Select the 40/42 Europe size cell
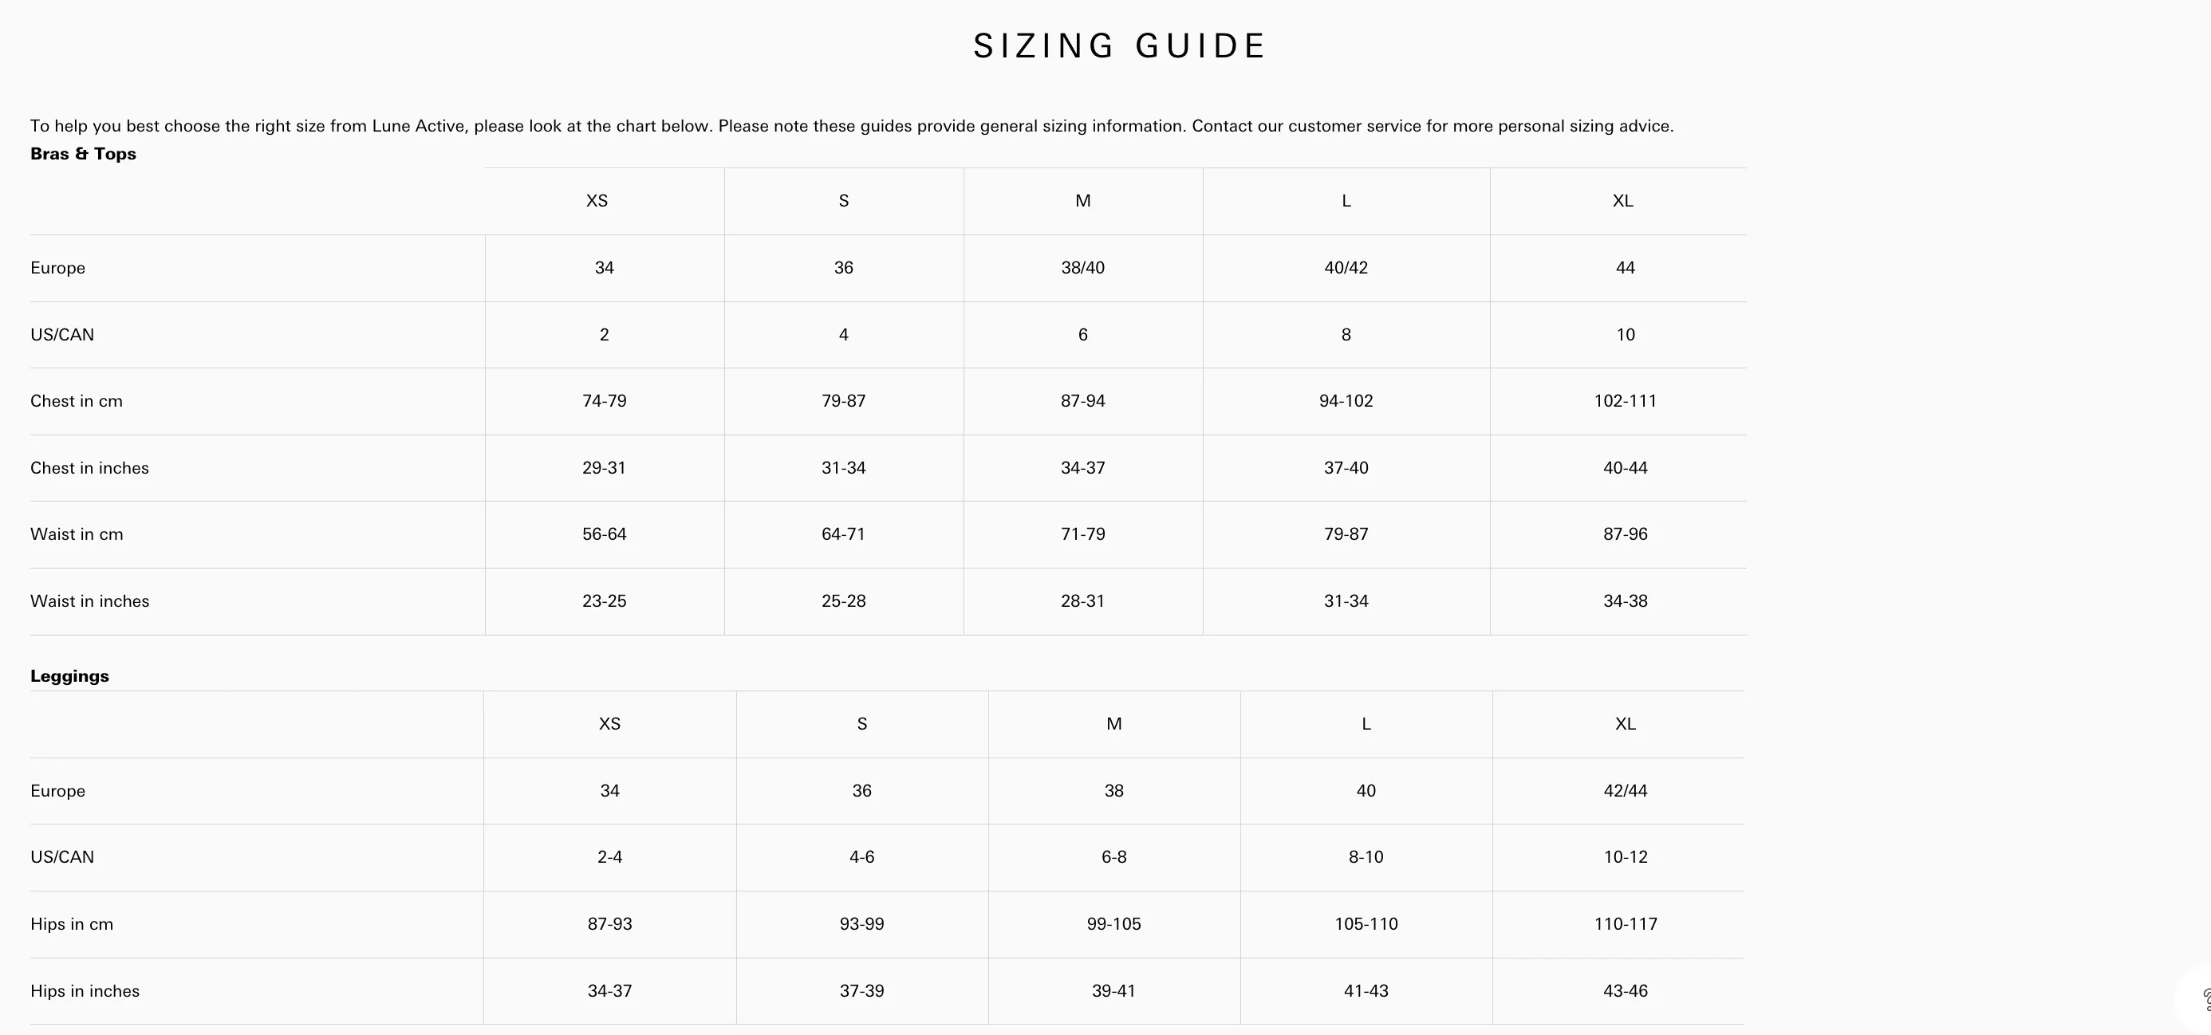Viewport: 2211px width, 1035px height. pyautogui.click(x=1346, y=268)
